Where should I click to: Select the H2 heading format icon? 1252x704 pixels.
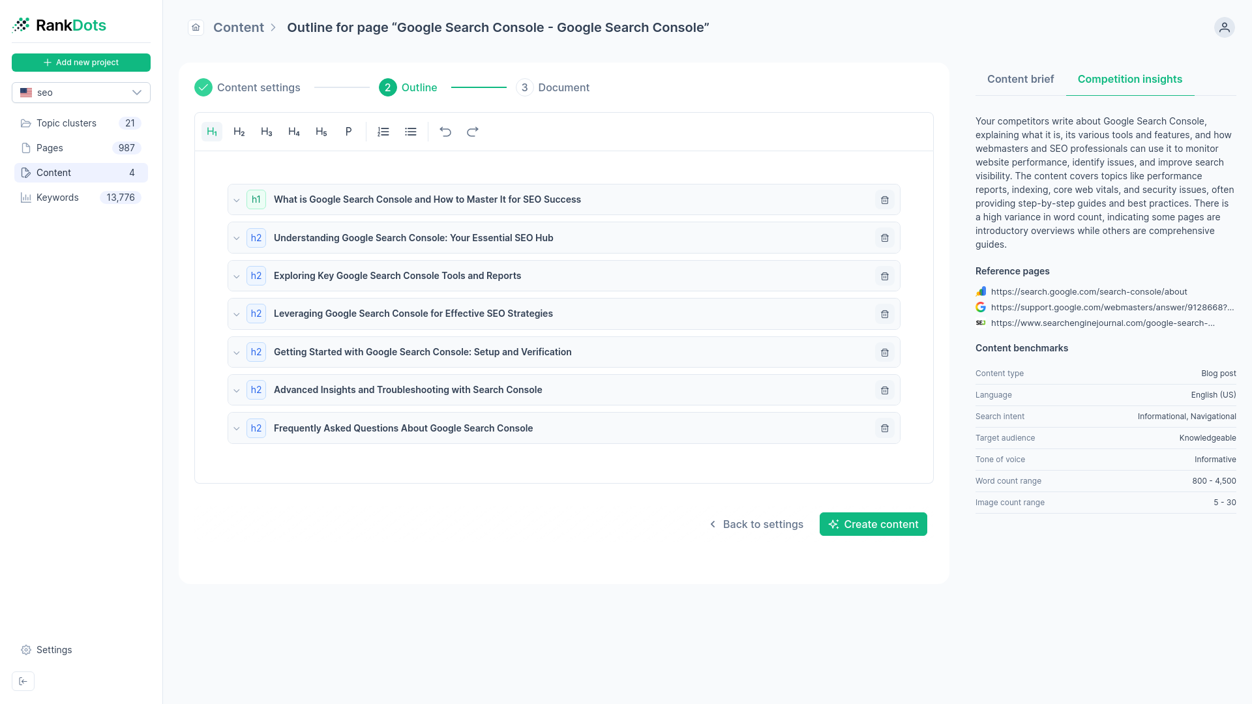click(x=239, y=131)
